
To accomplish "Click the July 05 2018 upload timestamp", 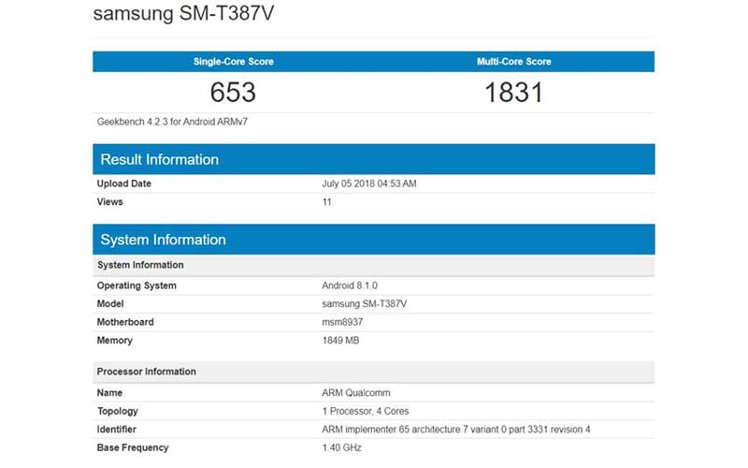I will [x=368, y=183].
